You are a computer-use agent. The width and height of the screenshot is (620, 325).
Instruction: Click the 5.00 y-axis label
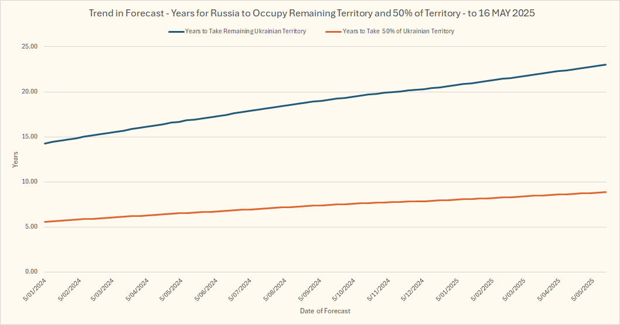[30, 227]
